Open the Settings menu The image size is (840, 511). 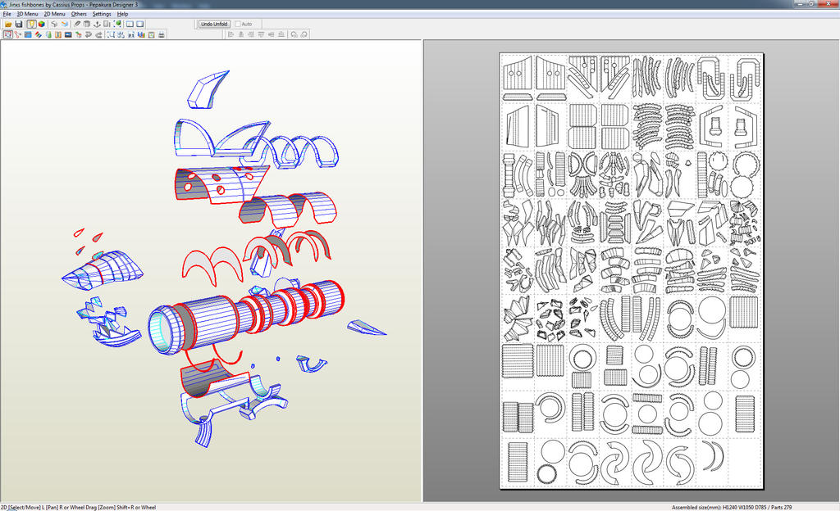pyautogui.click(x=102, y=14)
